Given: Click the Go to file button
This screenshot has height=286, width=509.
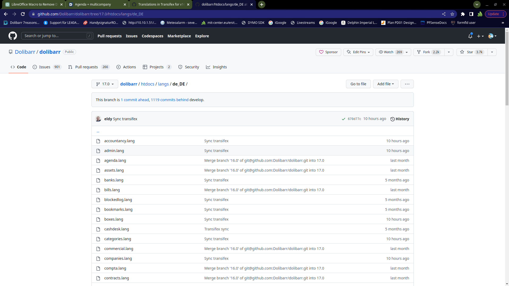Looking at the screenshot, I should 358,84.
